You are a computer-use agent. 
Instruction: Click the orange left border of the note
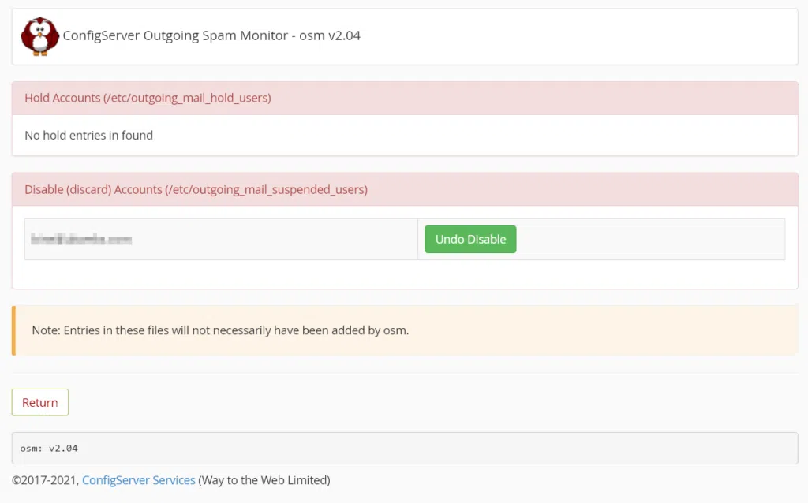(x=14, y=330)
